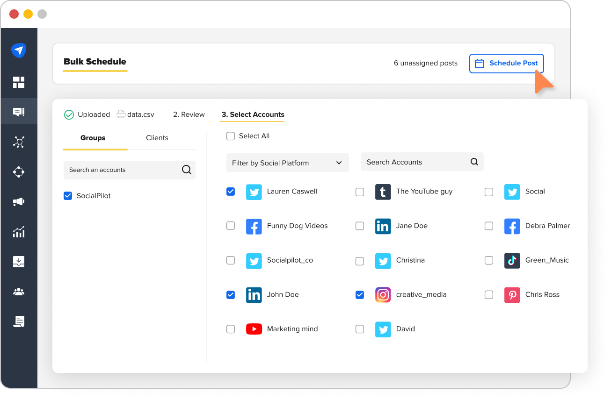Click the Bulk Schedule heading

(95, 61)
